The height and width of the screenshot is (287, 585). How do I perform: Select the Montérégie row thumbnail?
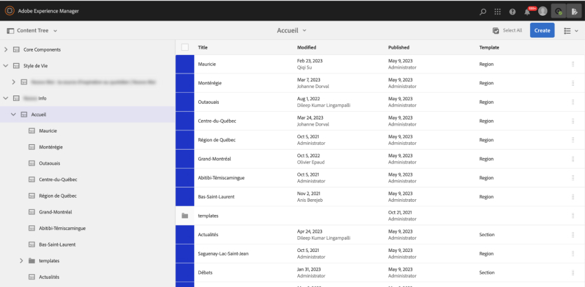[x=185, y=83]
